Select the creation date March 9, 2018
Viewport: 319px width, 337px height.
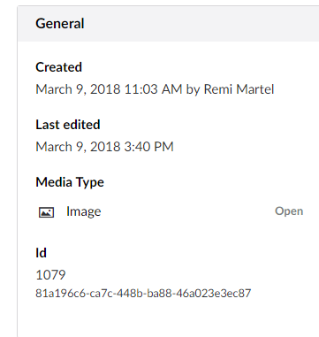coord(78,89)
